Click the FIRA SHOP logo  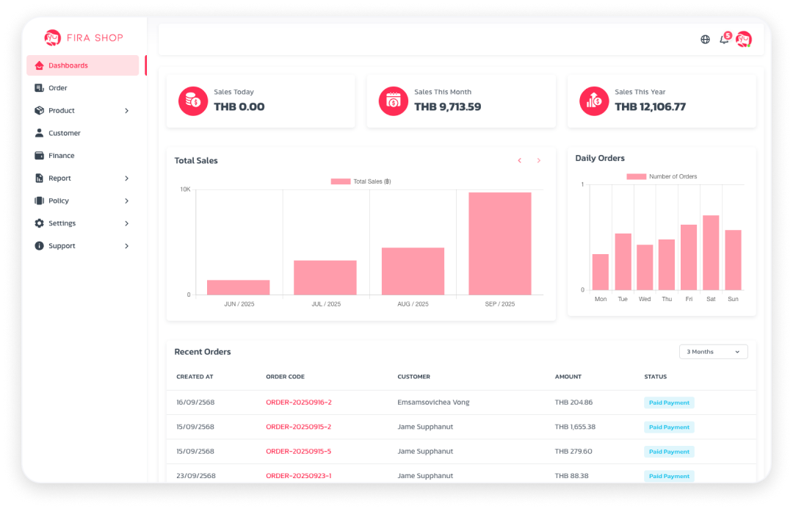click(82, 37)
